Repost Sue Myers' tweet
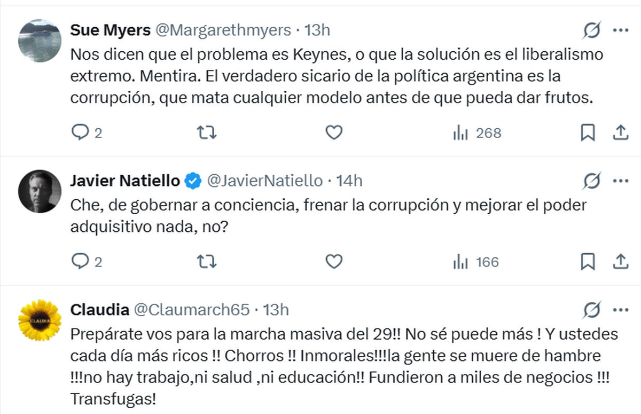 pos(207,132)
